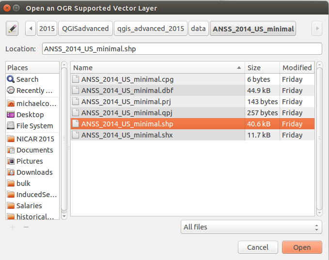Click inside the Location text field
329x260 pixels.
click(182, 48)
